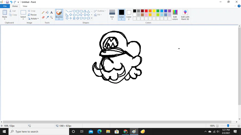Screen dimensions: 241x135
Task: Click the Cut button
Action: [x=12, y=11]
